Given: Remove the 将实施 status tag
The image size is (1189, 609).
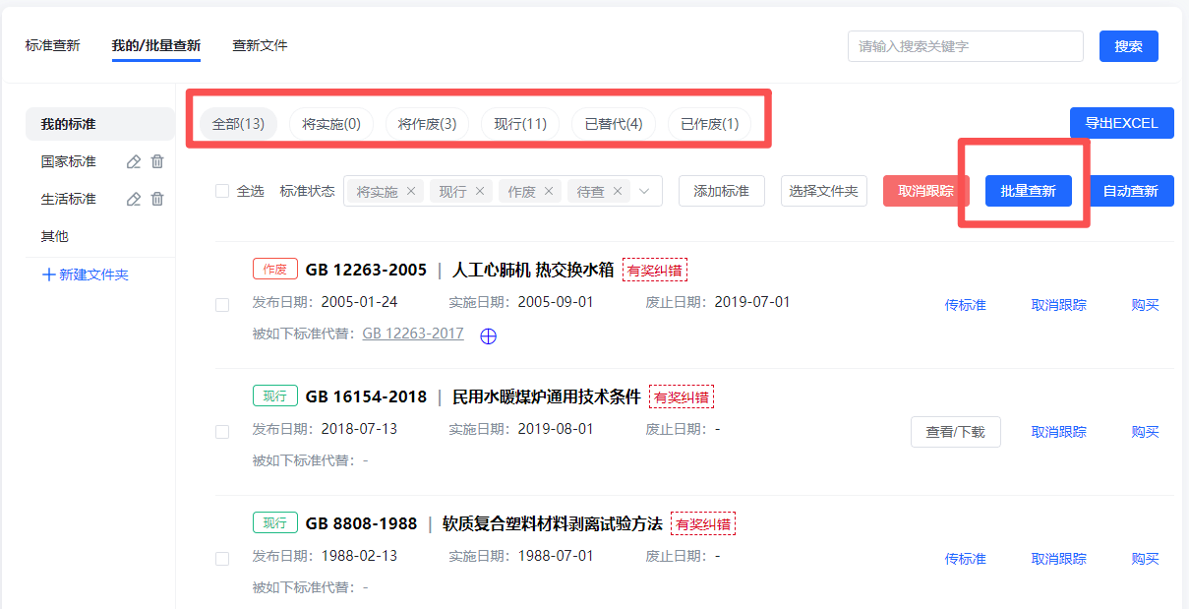Looking at the screenshot, I should click(411, 191).
